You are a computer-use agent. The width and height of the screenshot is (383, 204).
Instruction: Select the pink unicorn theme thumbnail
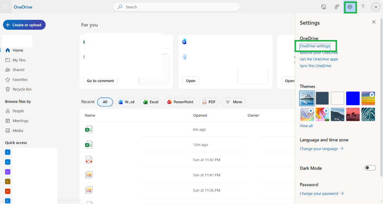[x=322, y=114]
